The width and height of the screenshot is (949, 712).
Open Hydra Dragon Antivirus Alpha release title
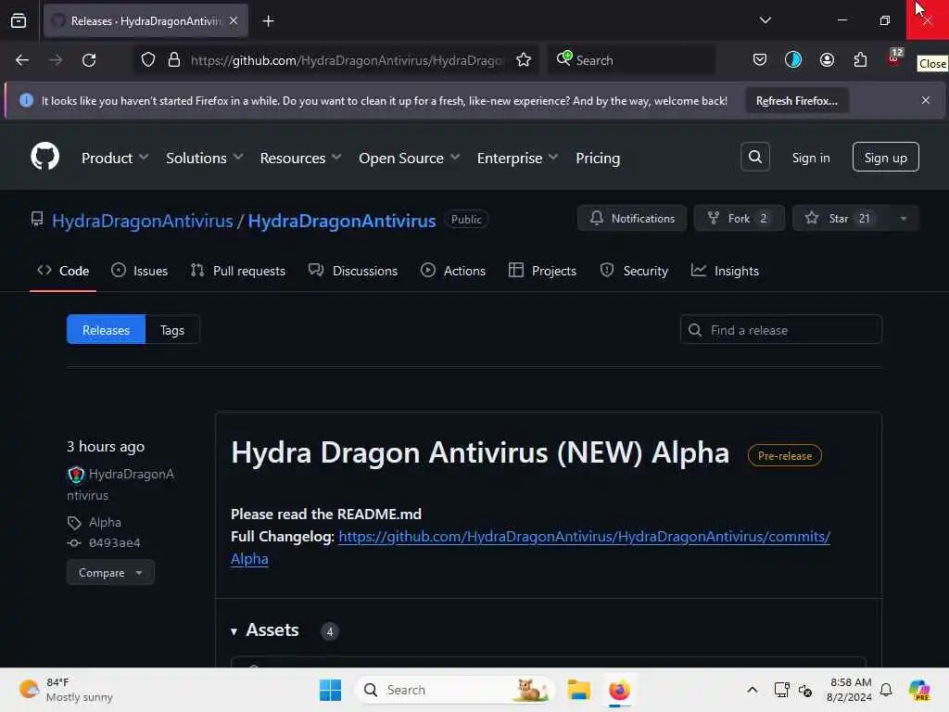coord(480,452)
